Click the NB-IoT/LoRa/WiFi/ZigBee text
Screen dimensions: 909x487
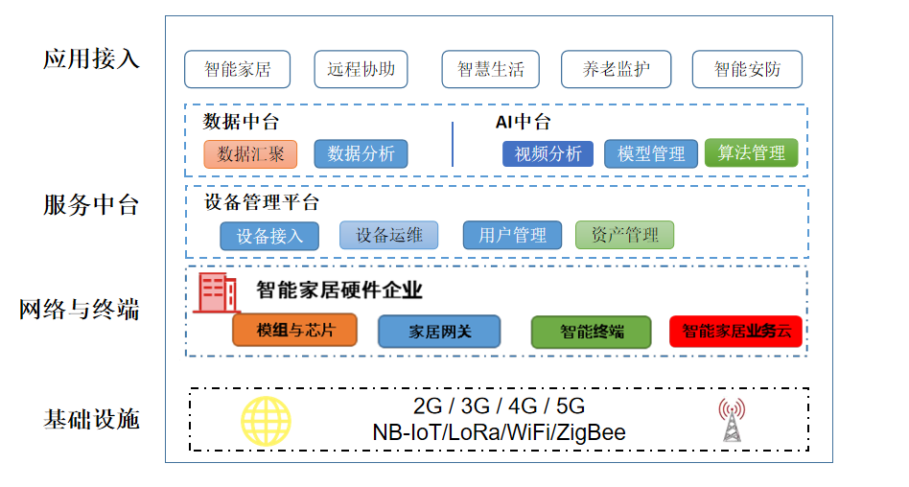pyautogui.click(x=499, y=432)
